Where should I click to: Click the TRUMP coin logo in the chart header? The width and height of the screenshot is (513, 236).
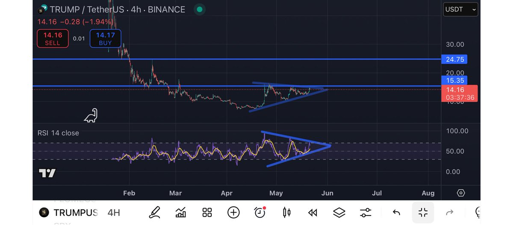coord(42,9)
